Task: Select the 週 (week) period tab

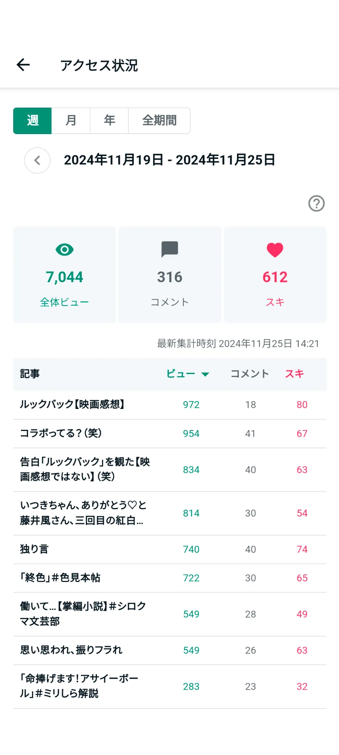Action: [33, 121]
